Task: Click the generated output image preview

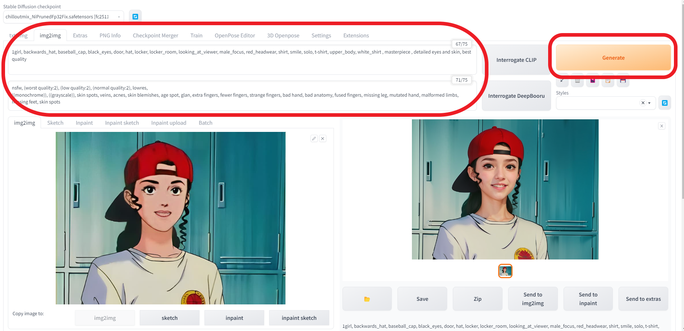Action: tap(505, 189)
